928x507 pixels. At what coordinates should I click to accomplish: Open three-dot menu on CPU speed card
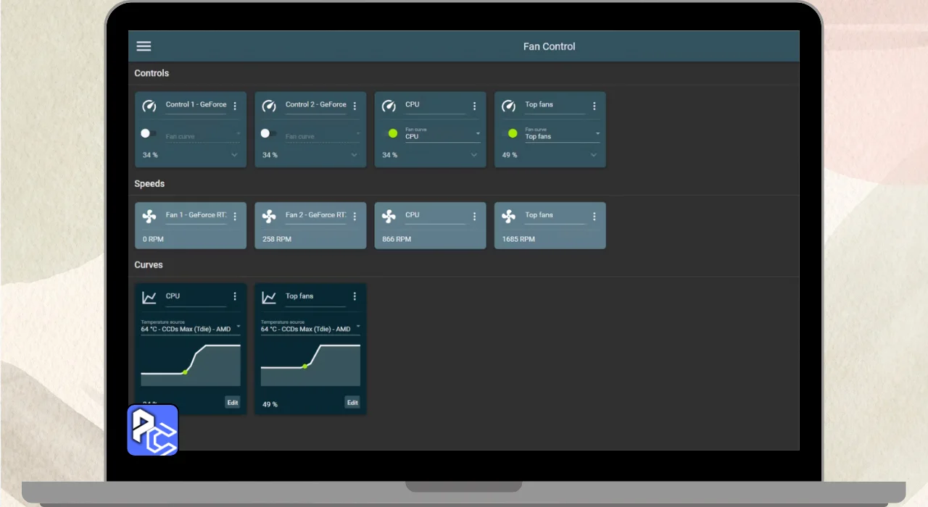(475, 217)
